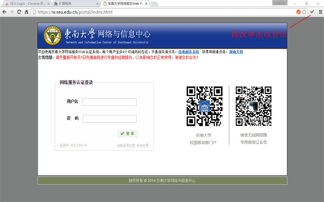Close the 扩展程序 tab

click(x=98, y=4)
